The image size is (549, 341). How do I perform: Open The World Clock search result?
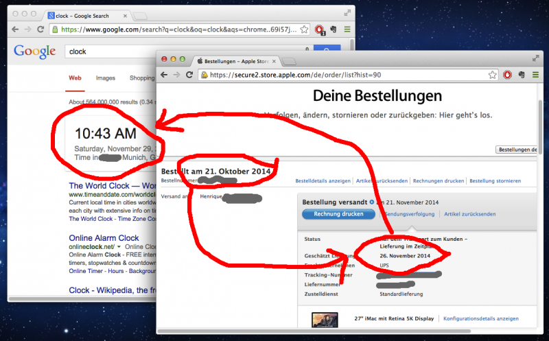click(x=113, y=185)
